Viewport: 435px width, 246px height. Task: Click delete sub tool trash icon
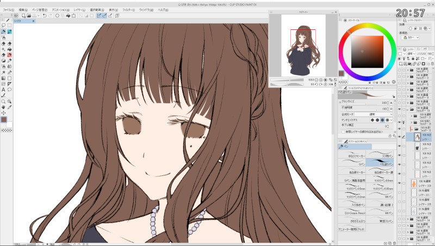pyautogui.click(x=395, y=243)
